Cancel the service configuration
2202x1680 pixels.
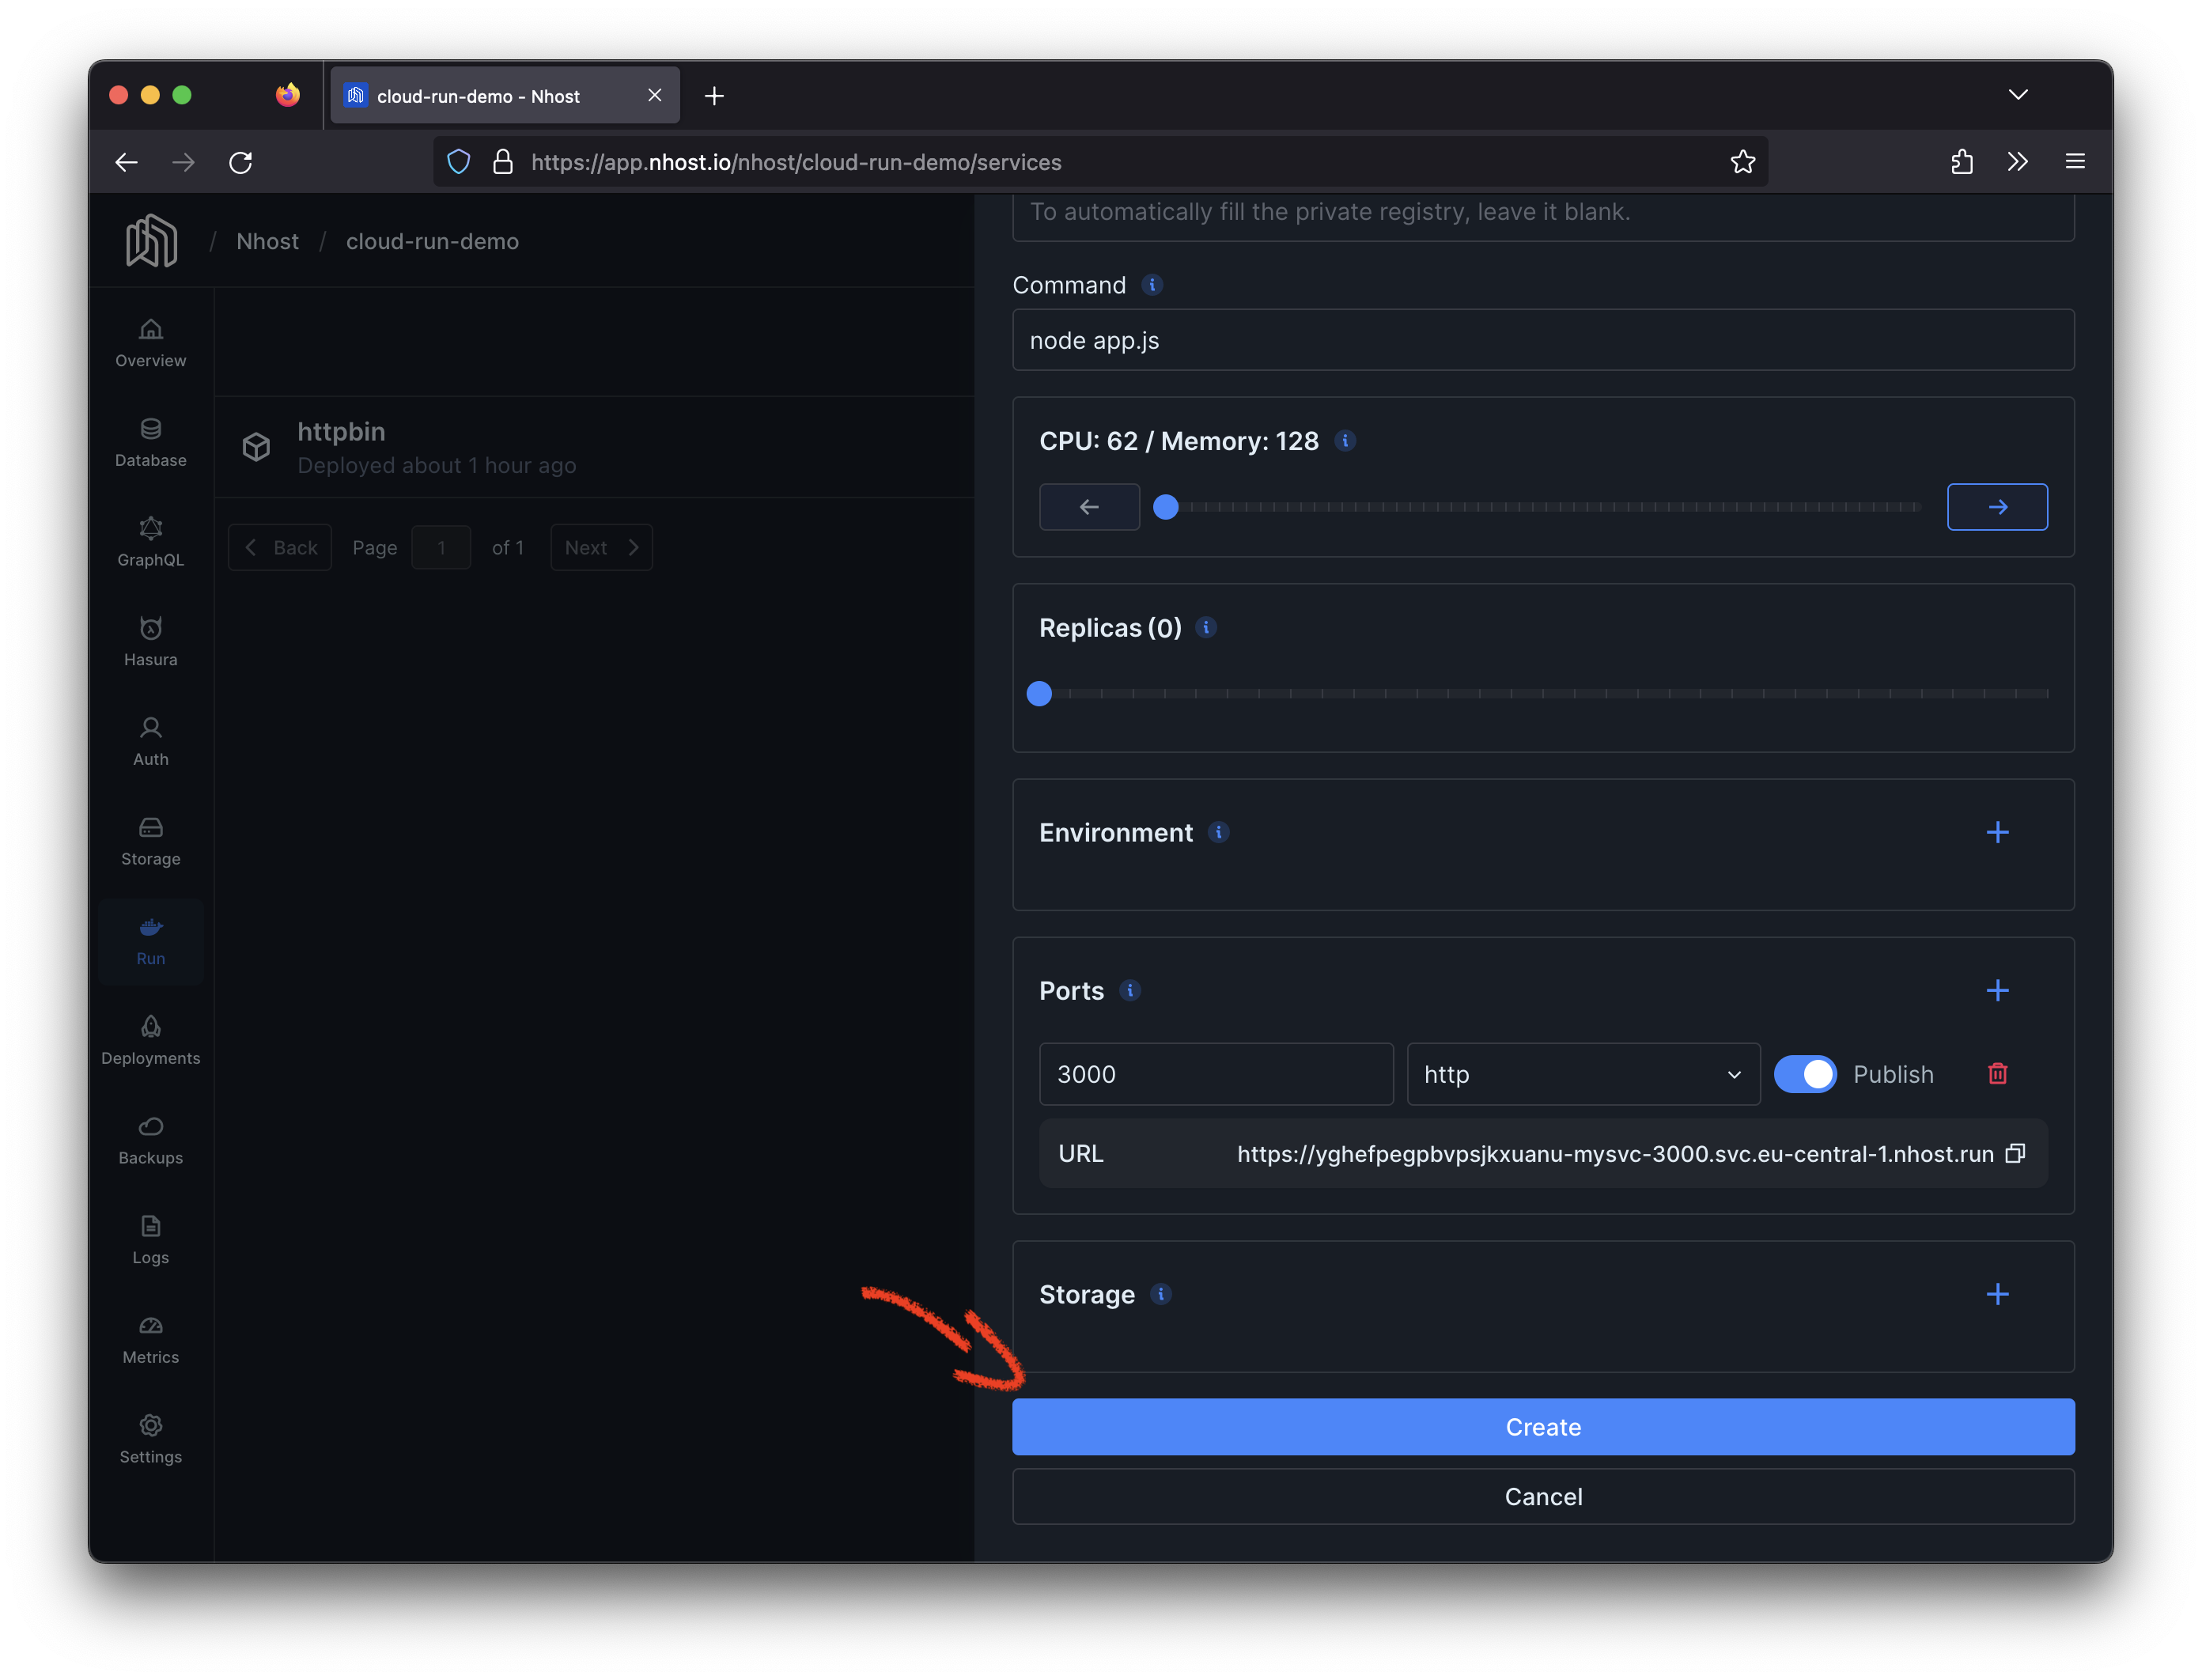tap(1543, 1497)
